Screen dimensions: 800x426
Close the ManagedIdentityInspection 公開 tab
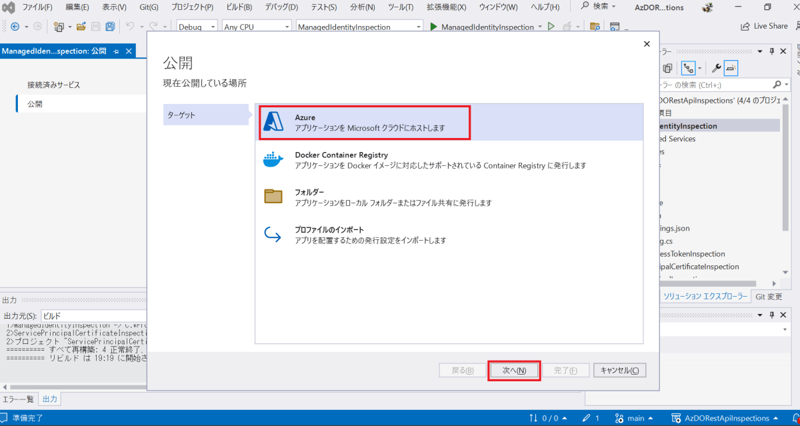pos(129,51)
